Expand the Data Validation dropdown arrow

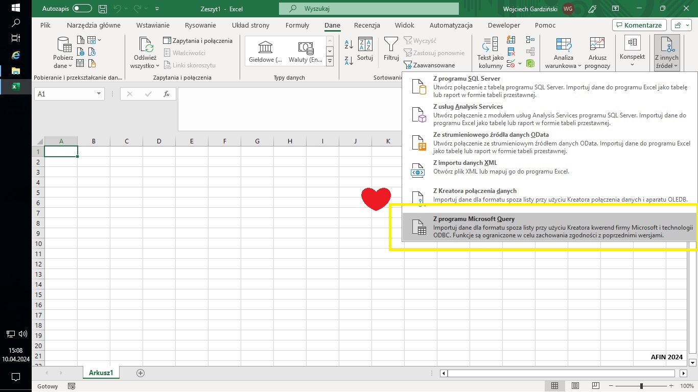(520, 64)
